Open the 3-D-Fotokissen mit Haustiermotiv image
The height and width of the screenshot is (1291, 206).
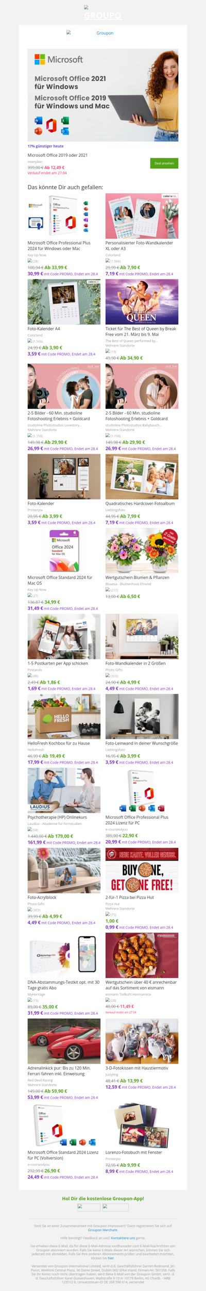coord(142,1041)
